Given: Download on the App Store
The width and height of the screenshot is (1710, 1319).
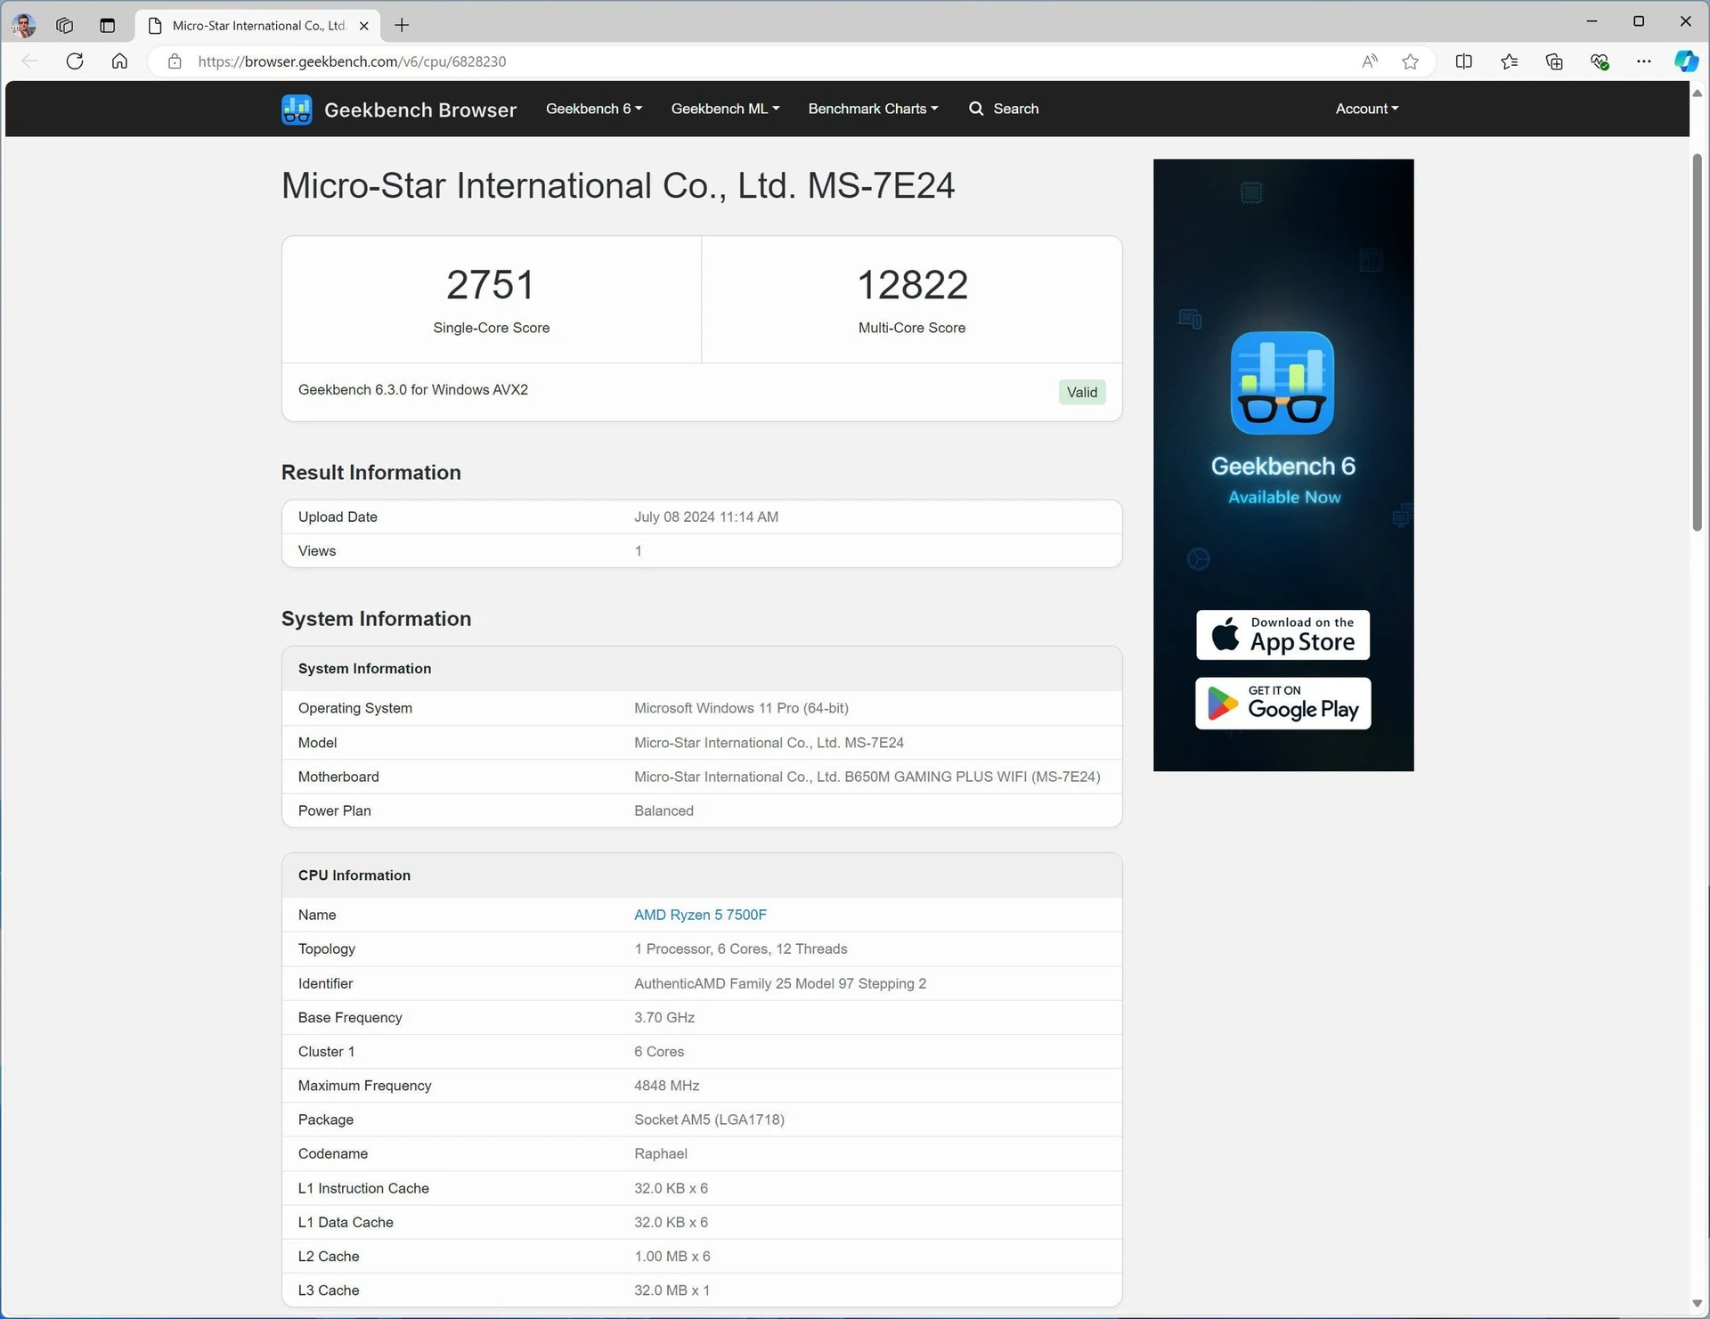Looking at the screenshot, I should (x=1282, y=635).
